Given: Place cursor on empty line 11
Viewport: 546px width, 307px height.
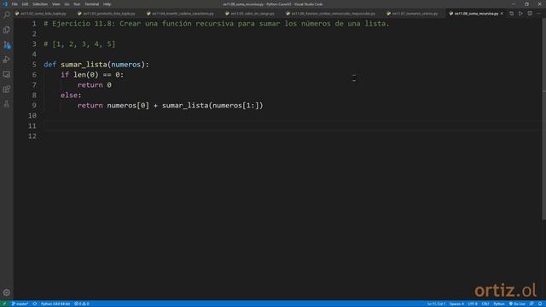Looking at the screenshot, I should tap(293, 126).
